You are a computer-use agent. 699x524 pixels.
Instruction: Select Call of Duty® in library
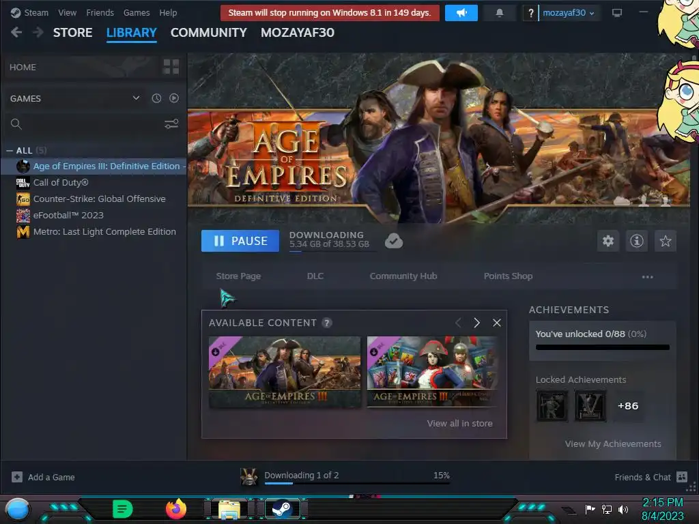(94, 182)
